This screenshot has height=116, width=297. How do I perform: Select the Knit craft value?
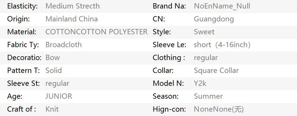[x=52, y=109]
